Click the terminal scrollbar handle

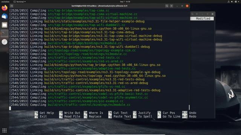click(x=189, y=107)
